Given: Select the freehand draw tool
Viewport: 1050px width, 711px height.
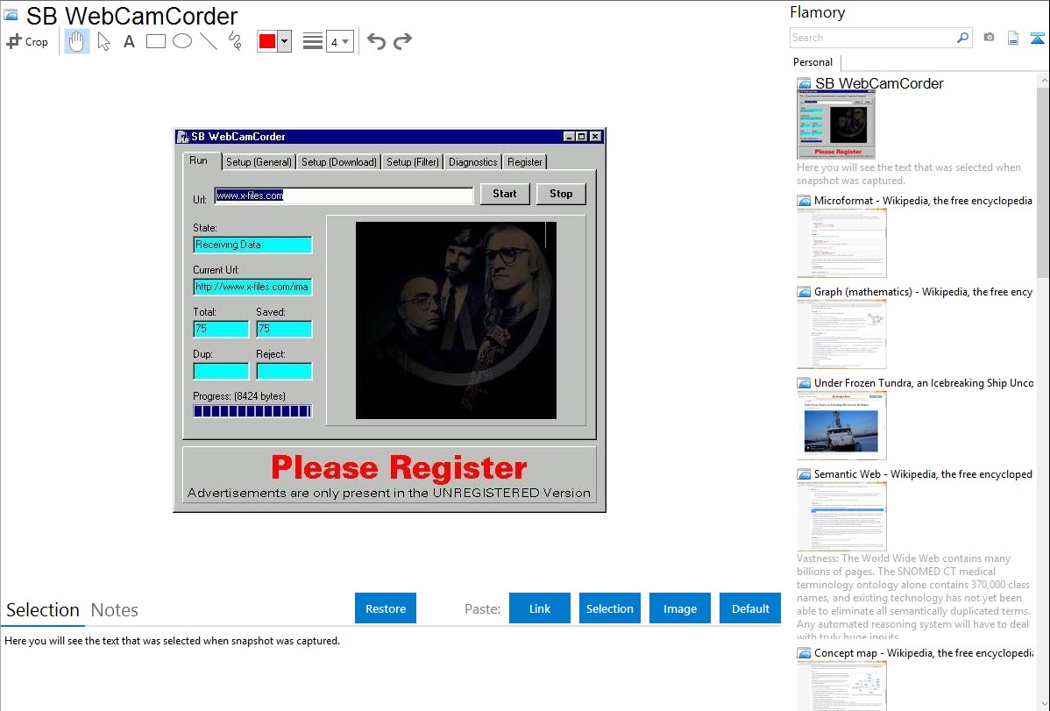Looking at the screenshot, I should click(235, 41).
